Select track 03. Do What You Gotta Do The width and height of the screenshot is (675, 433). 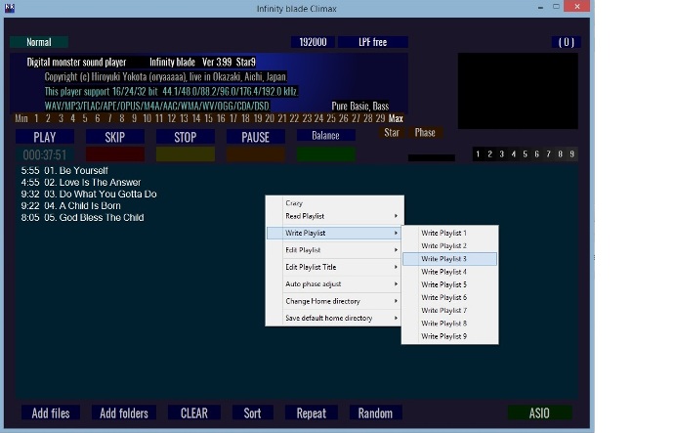pos(89,194)
